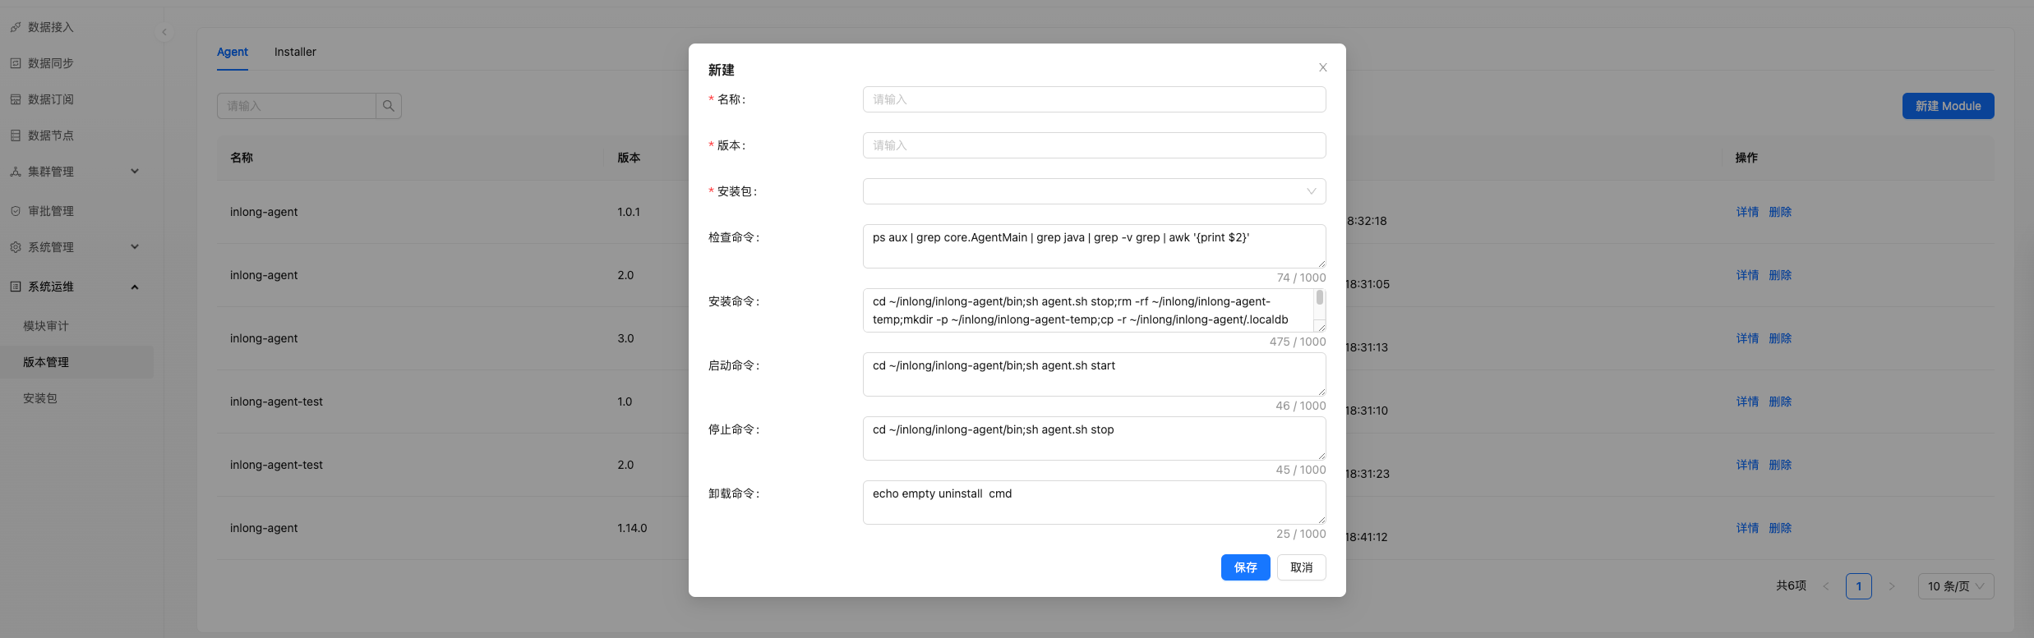Viewport: 2034px width, 638px height.
Task: Open 模块审计 in the sidebar
Action: pyautogui.click(x=46, y=326)
